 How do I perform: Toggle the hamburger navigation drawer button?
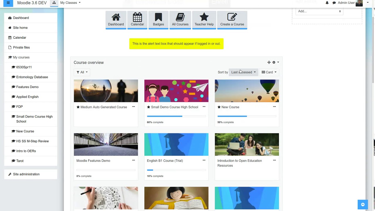(8, 3)
